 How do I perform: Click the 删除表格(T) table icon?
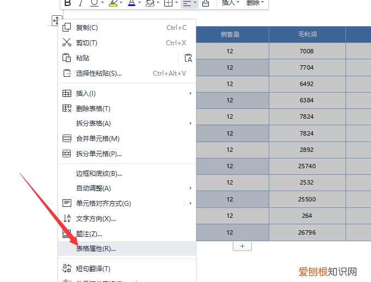click(67, 108)
